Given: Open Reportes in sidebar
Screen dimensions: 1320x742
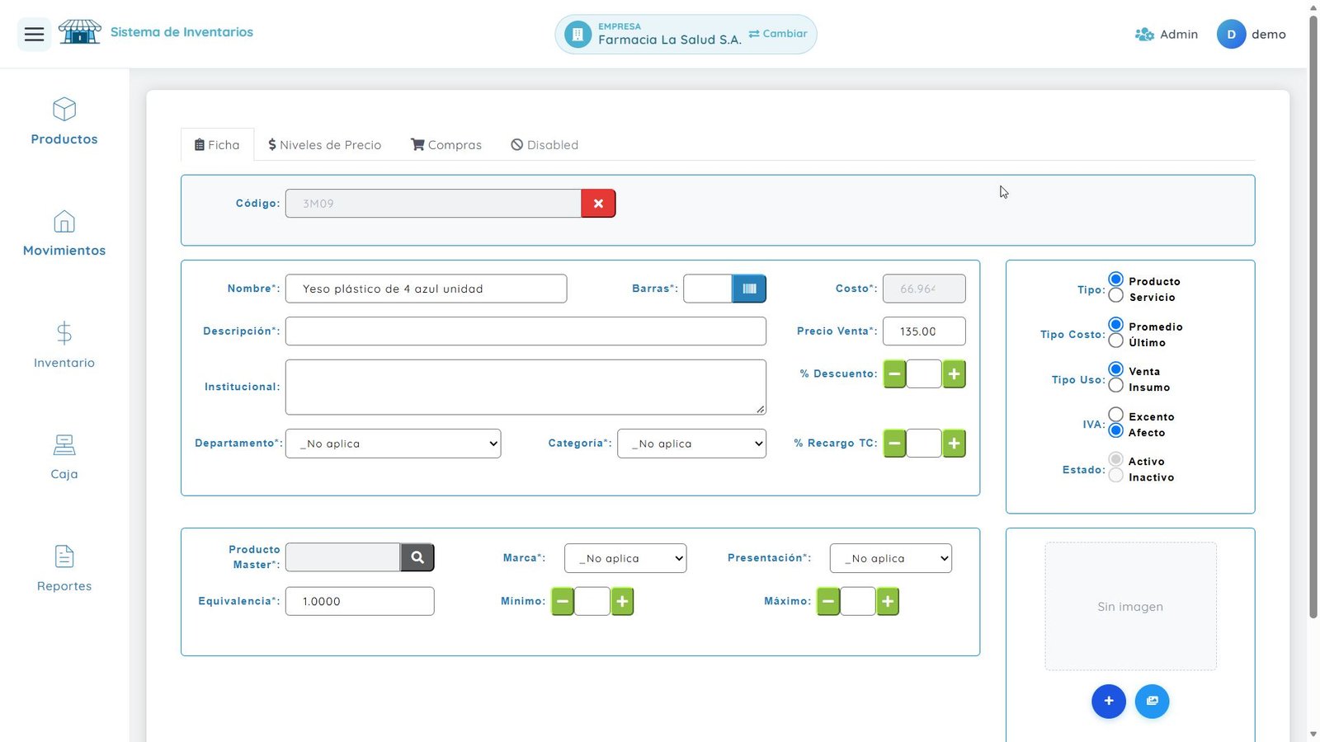Looking at the screenshot, I should [x=64, y=569].
